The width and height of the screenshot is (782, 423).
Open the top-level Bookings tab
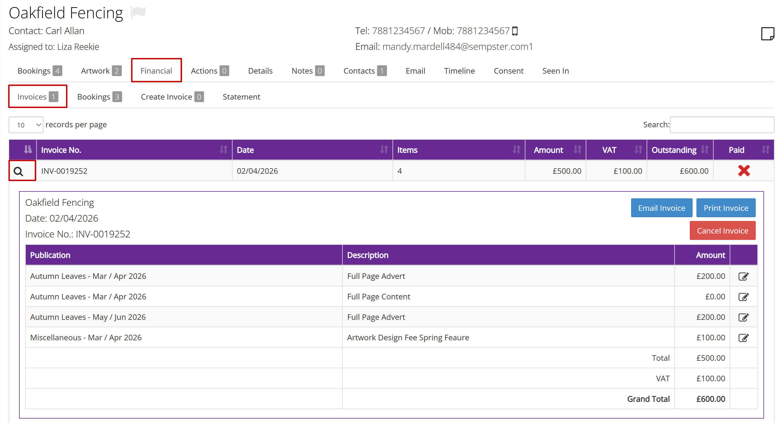pyautogui.click(x=40, y=71)
